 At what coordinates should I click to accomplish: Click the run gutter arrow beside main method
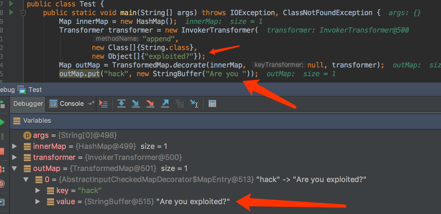pos(11,13)
